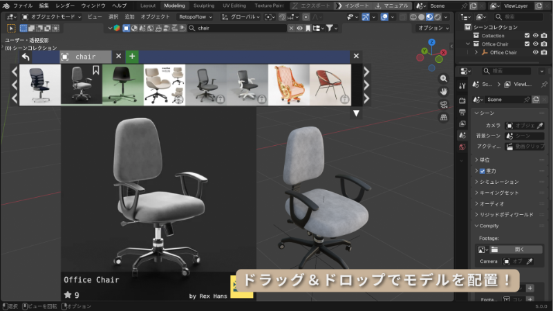Toggle gizmo display button
Viewport: 553px width, 311px height.
(x=366, y=17)
